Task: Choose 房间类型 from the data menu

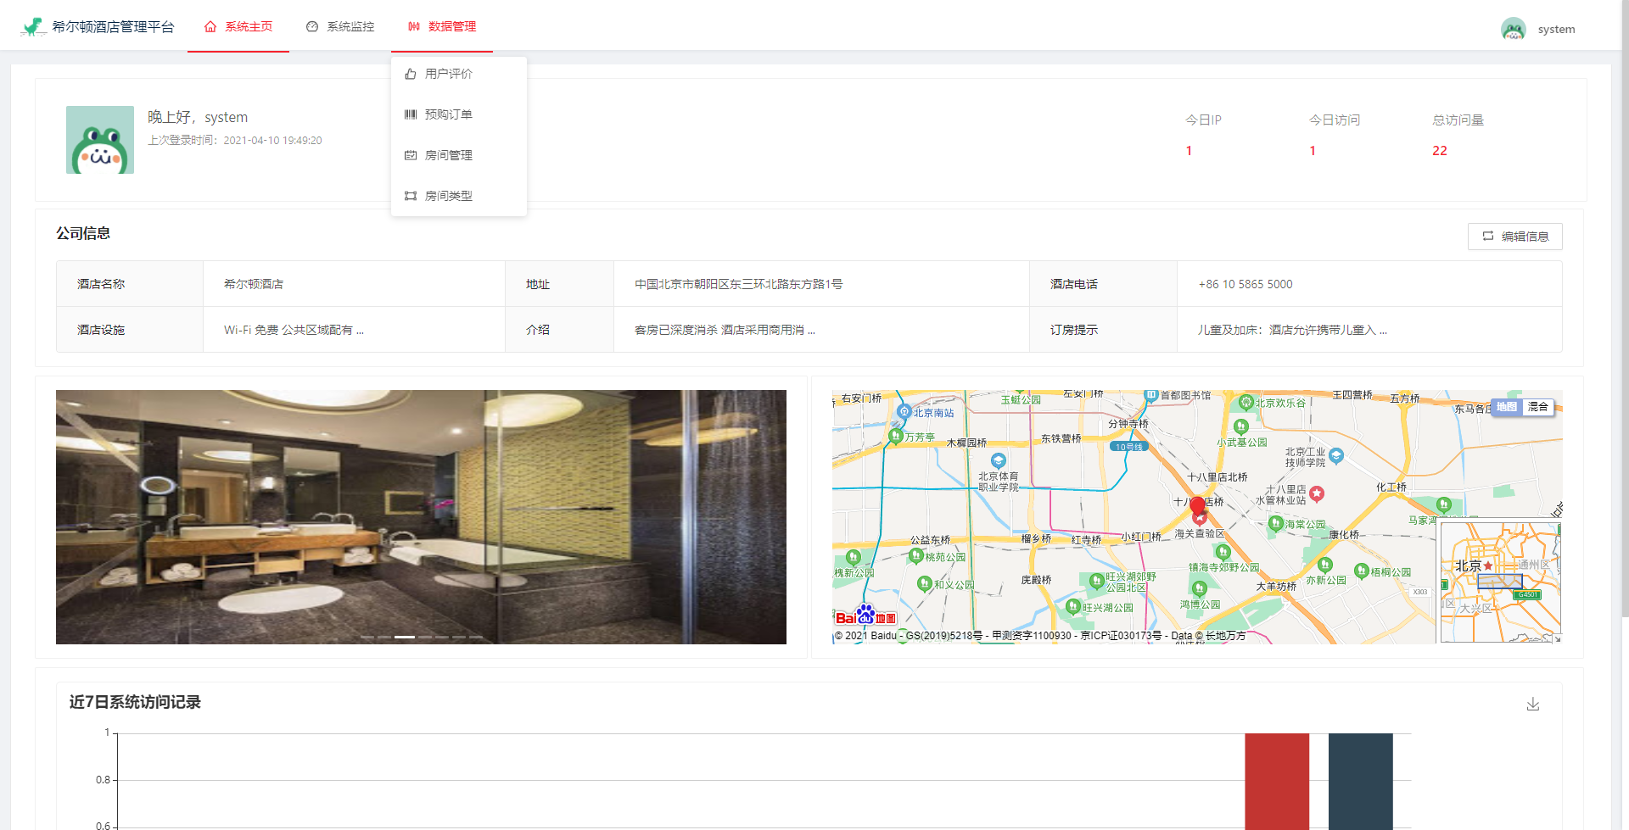Action: [449, 196]
